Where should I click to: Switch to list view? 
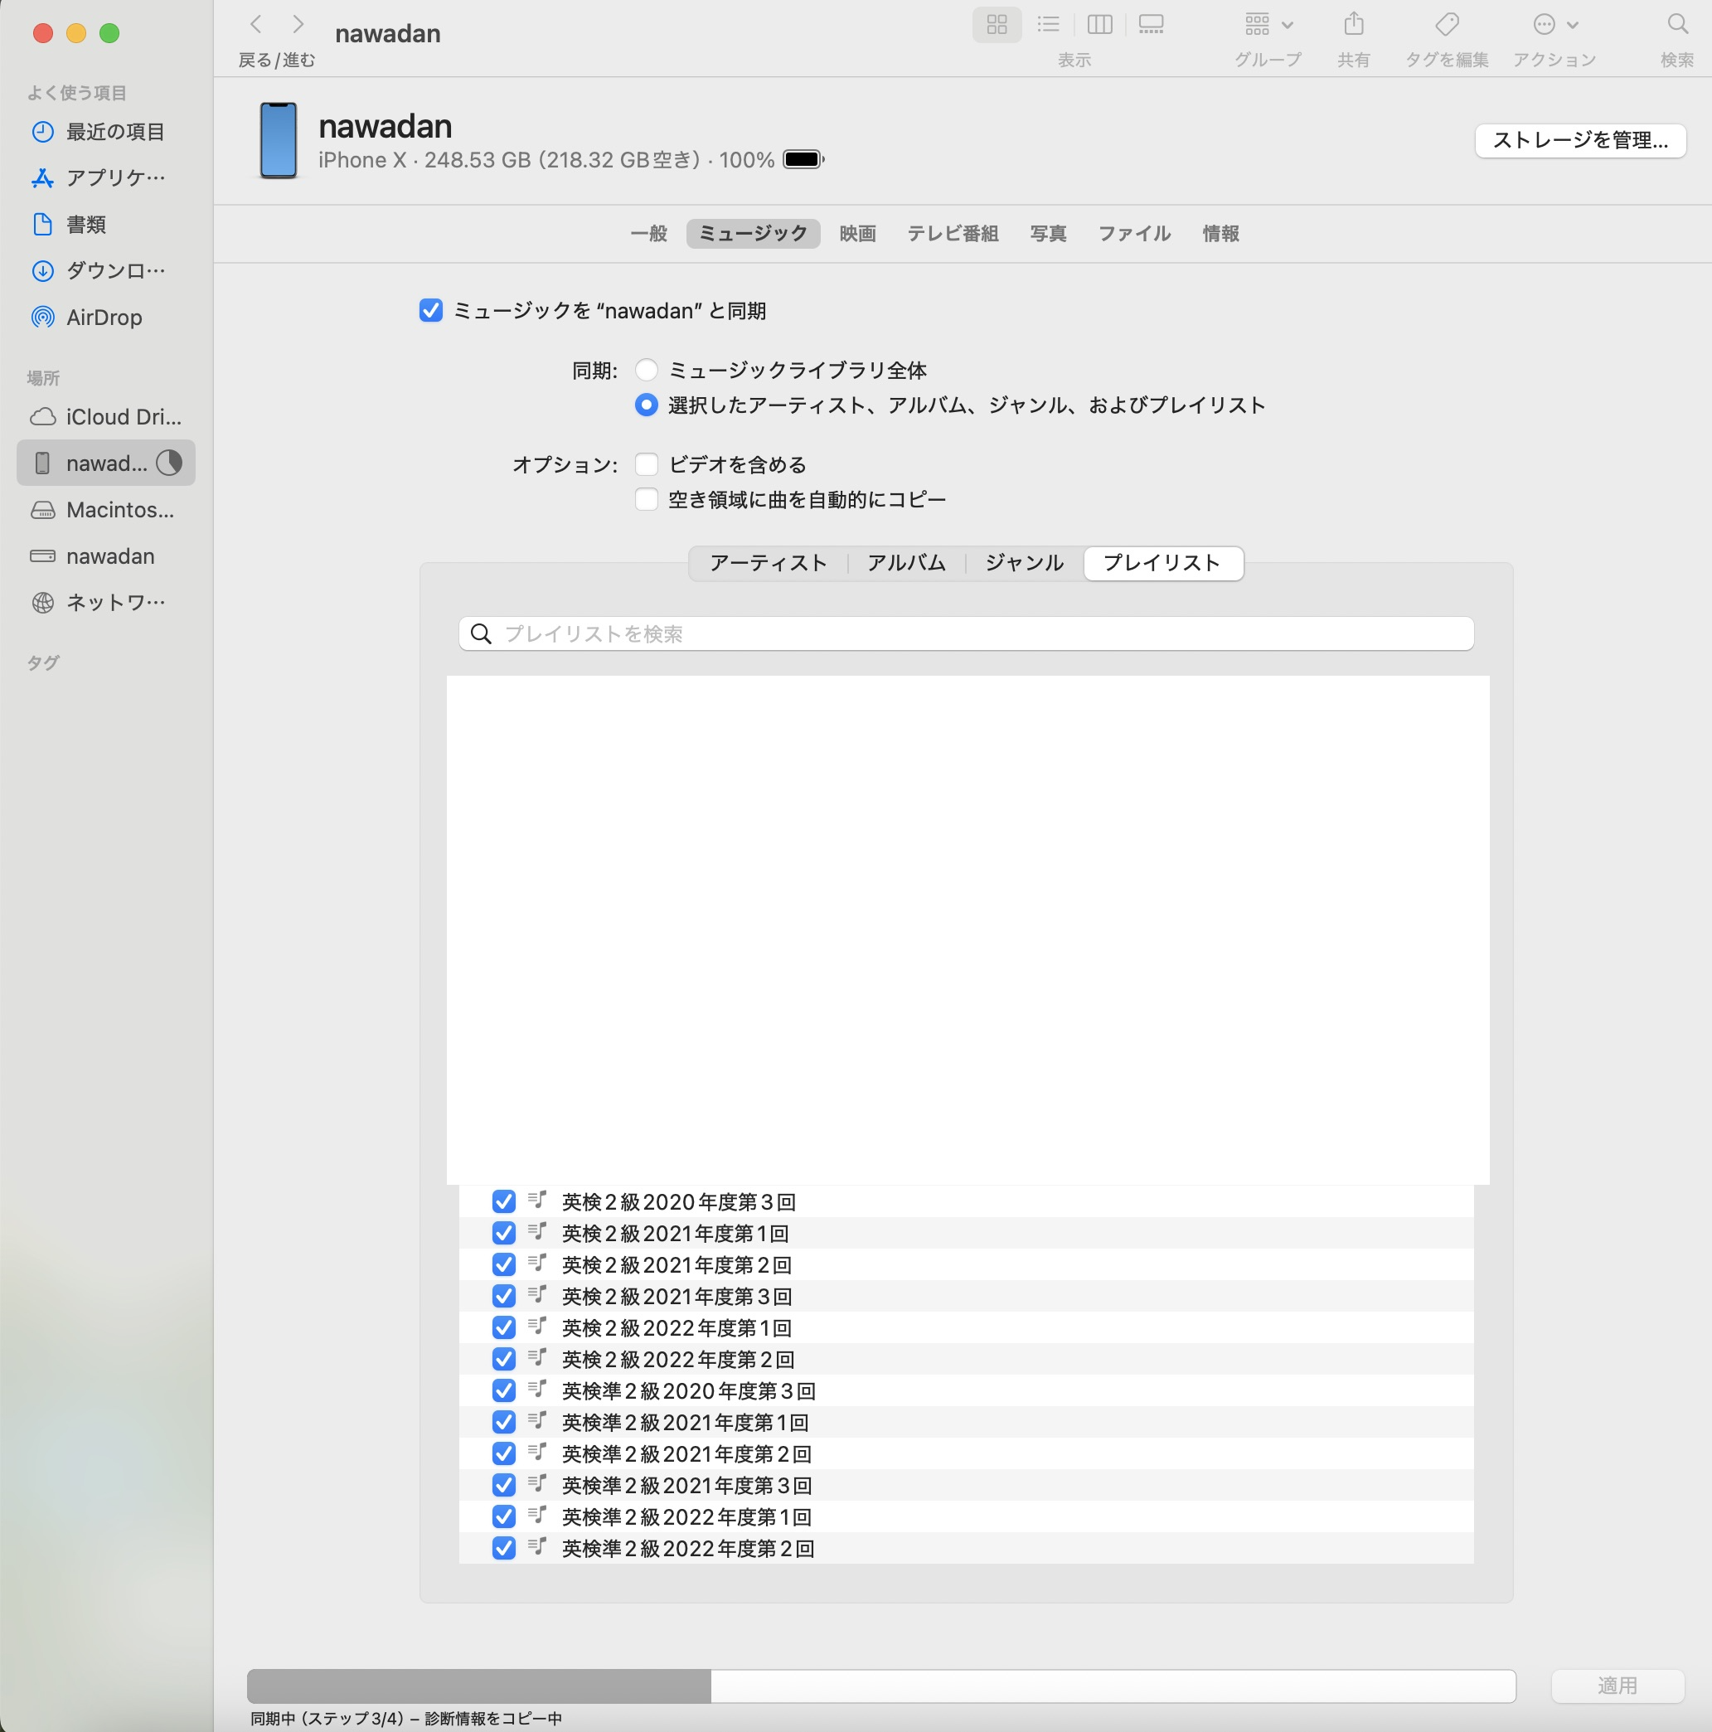(1048, 24)
